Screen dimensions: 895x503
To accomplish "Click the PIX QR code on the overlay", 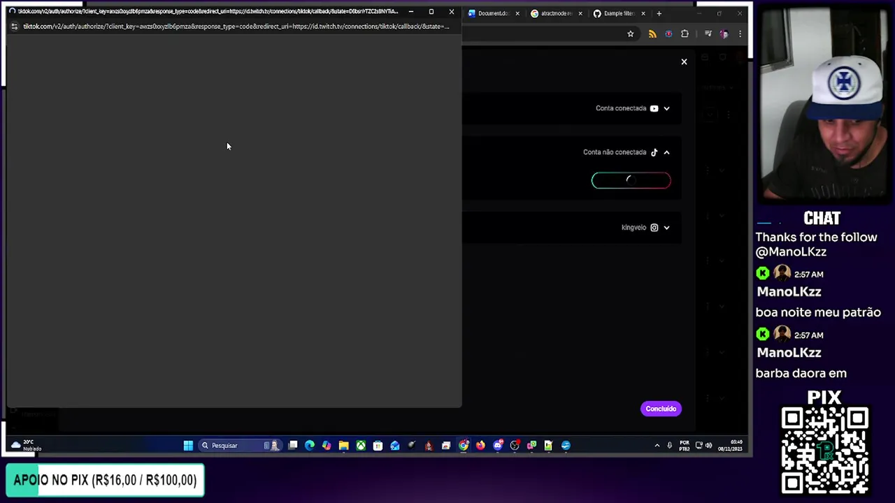I will pos(825,451).
